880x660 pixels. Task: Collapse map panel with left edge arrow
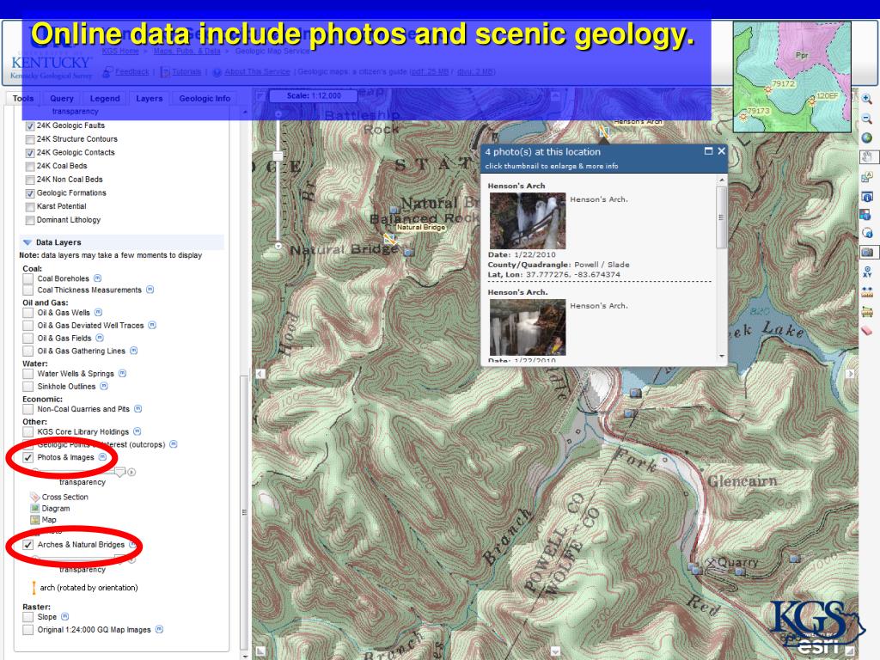(260, 374)
